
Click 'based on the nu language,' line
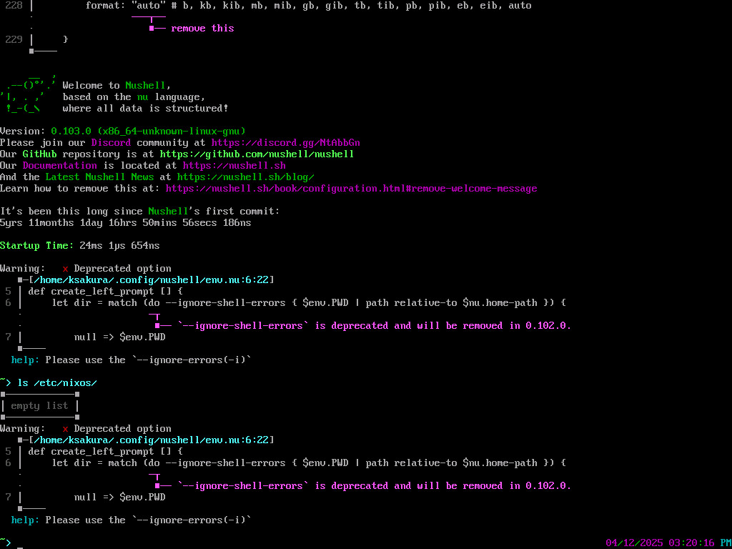134,97
